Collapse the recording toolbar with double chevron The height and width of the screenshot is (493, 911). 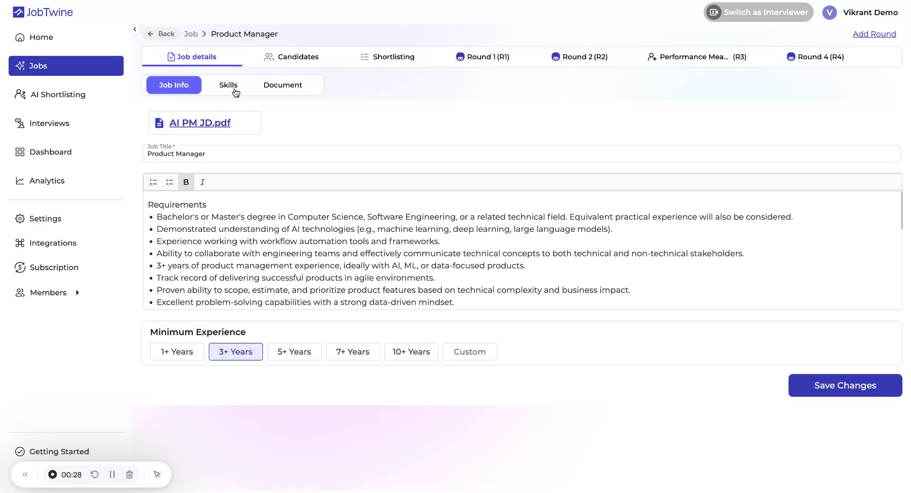(25, 475)
